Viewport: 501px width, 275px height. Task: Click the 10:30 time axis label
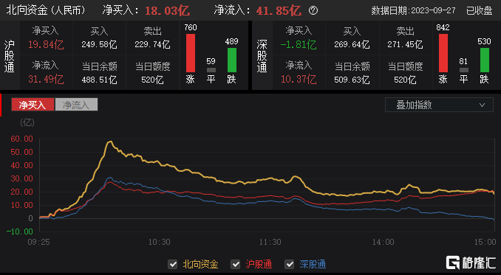pos(159,242)
